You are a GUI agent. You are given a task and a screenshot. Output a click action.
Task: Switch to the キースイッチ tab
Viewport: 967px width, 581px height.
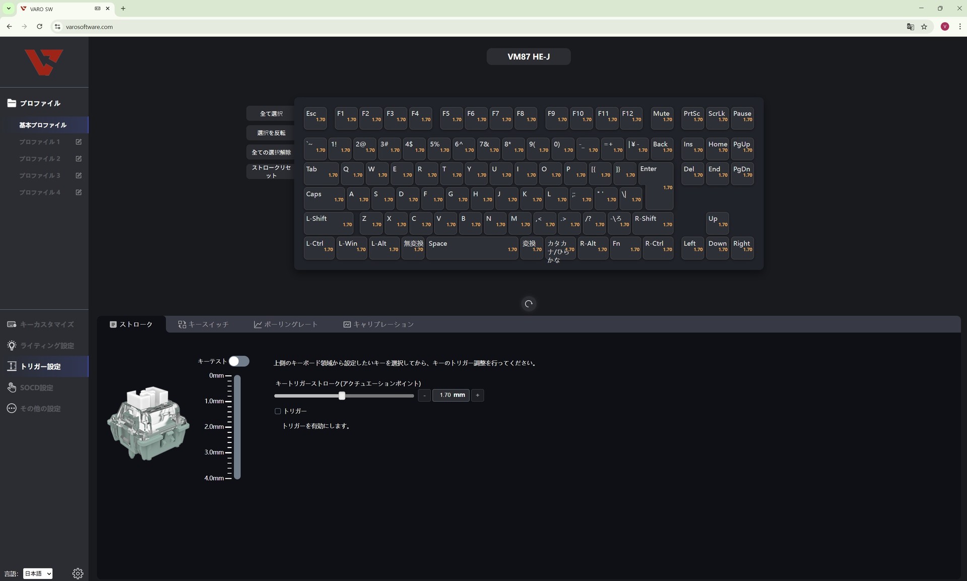[x=203, y=325]
